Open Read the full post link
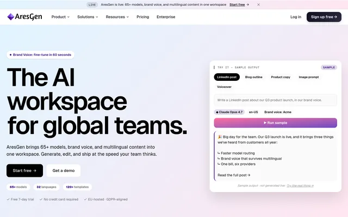Screen dimensions: 348x217 [x=234, y=175]
